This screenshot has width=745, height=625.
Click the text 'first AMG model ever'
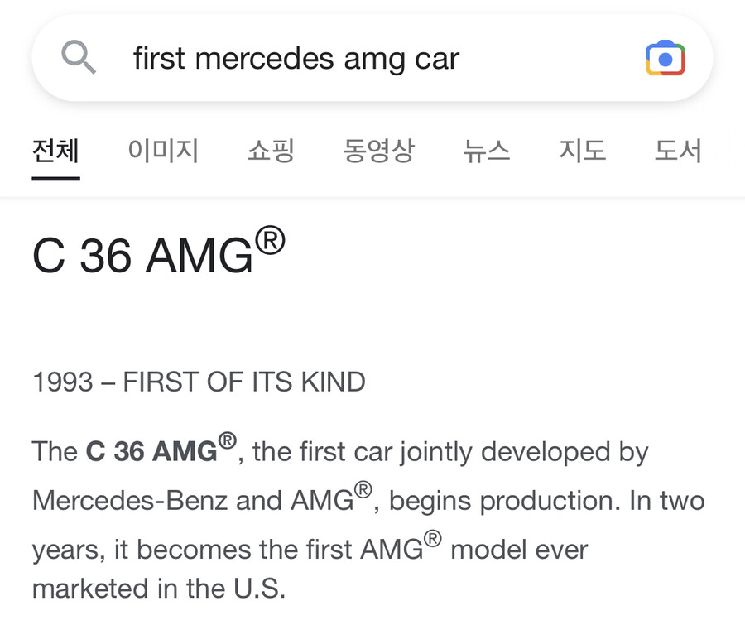(x=447, y=548)
